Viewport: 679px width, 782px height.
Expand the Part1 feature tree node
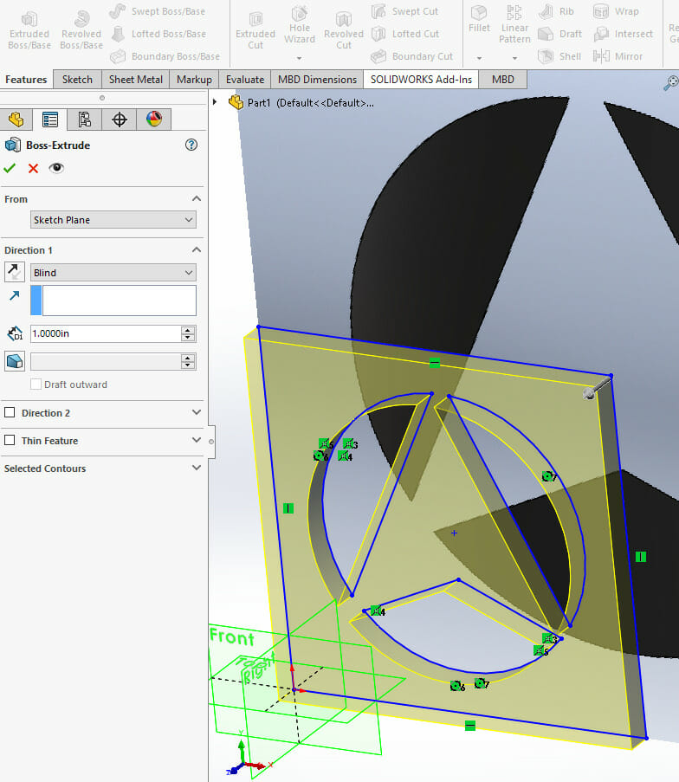[x=216, y=102]
